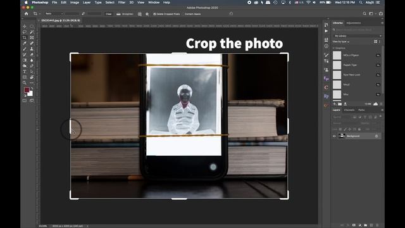This screenshot has width=405, height=228.
Task: Reset default foreground and background colors
Action: click(25, 96)
